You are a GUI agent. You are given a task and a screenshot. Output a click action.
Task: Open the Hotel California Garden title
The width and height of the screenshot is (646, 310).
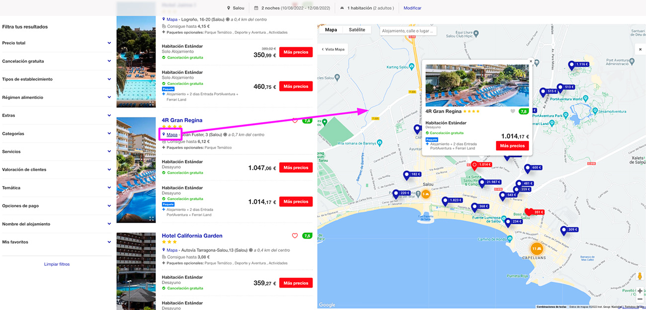pos(192,235)
